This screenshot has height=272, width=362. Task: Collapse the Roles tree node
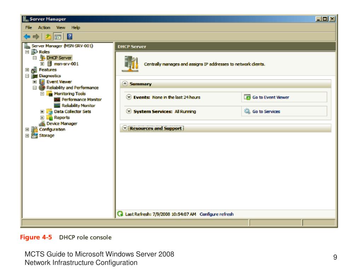27,52
